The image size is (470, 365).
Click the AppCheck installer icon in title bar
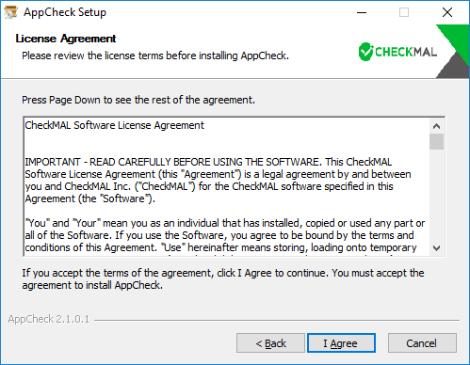pos(10,12)
